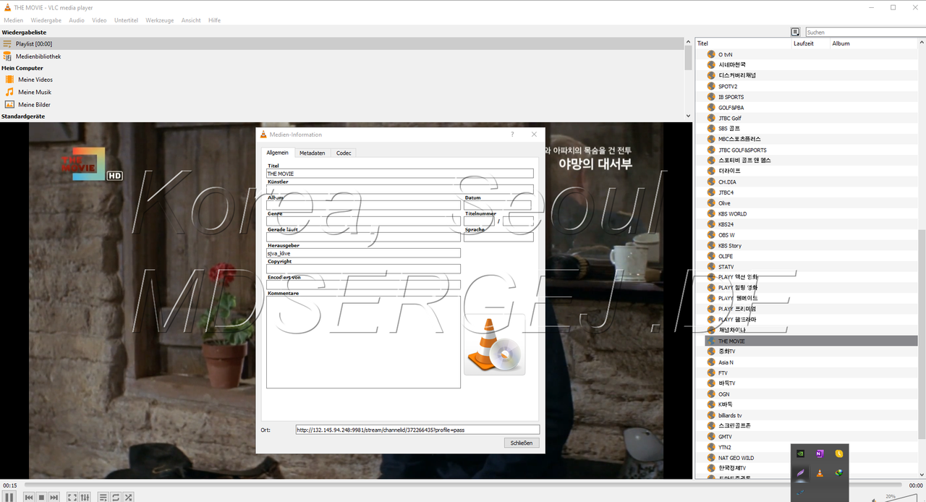Click the Herausgeber field with sjva_klive
926x502 pixels.
click(x=363, y=253)
